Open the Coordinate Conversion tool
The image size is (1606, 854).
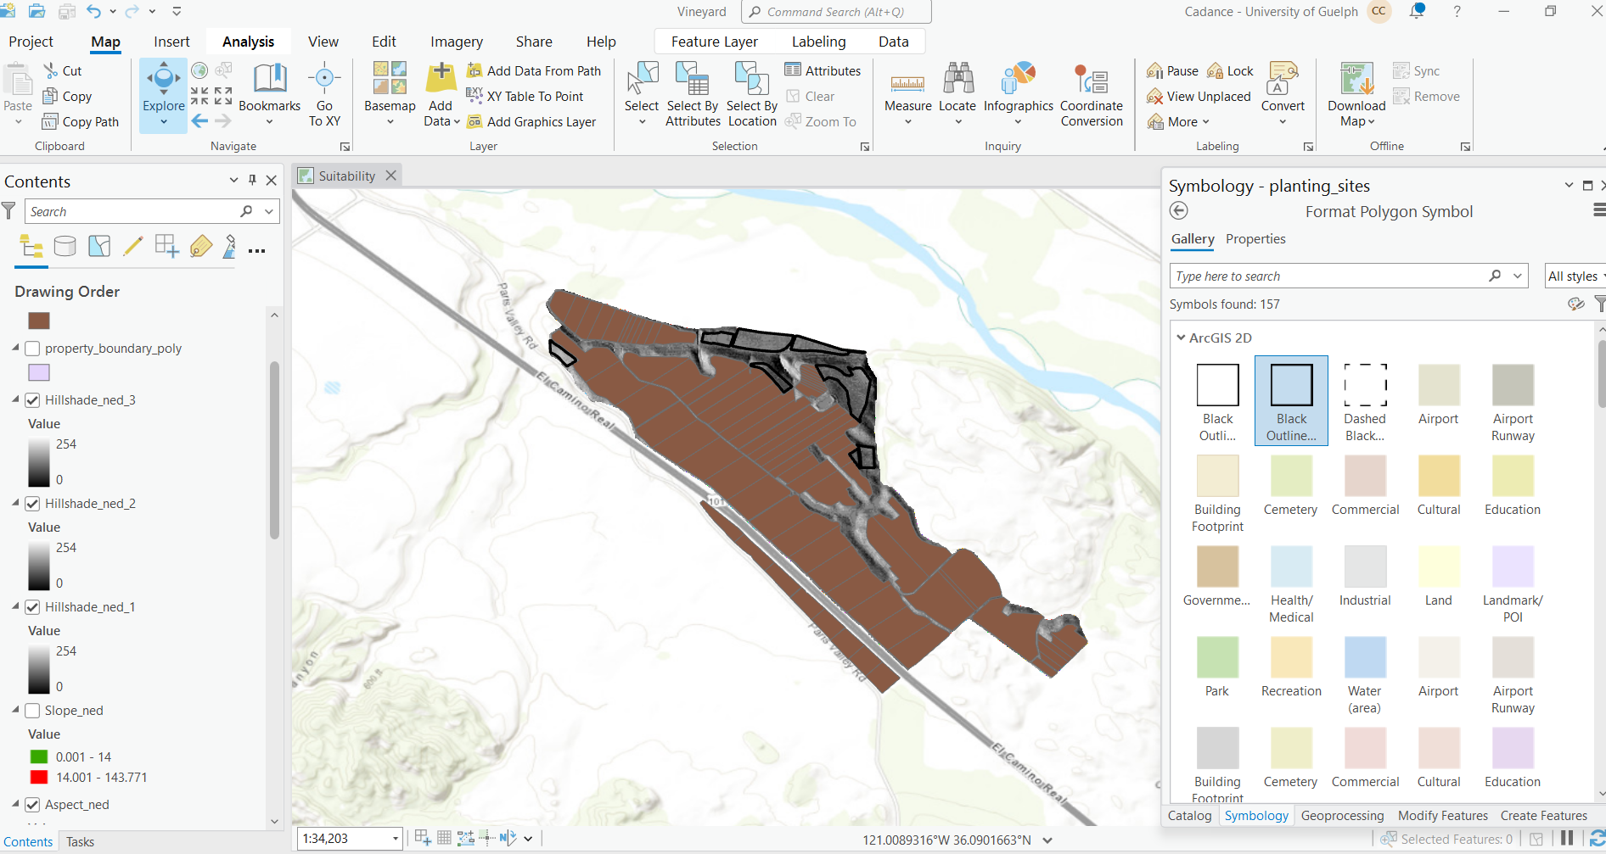tap(1092, 93)
